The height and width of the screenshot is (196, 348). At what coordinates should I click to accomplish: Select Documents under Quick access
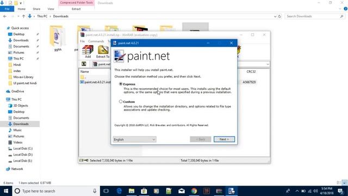click(x=21, y=46)
